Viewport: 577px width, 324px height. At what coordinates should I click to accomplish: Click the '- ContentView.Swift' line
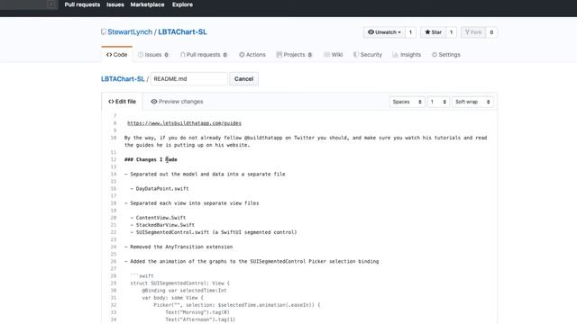(158, 218)
